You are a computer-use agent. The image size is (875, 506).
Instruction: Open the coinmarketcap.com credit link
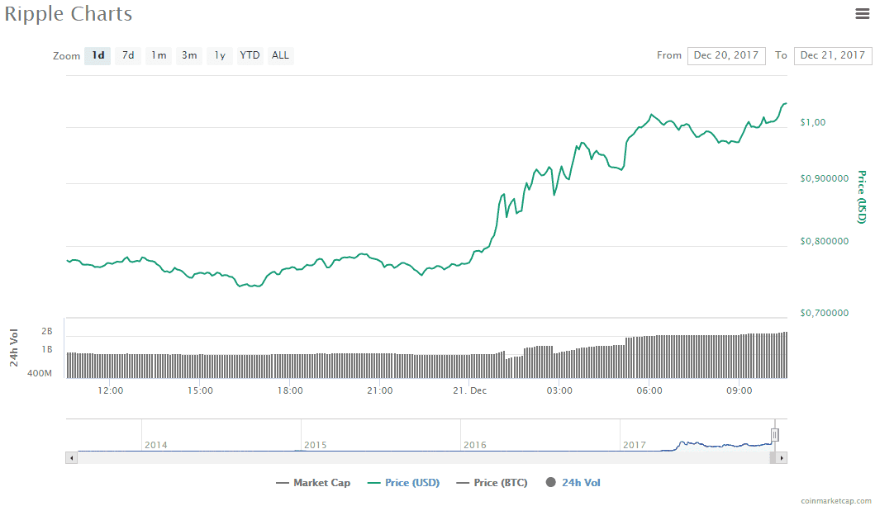click(835, 501)
